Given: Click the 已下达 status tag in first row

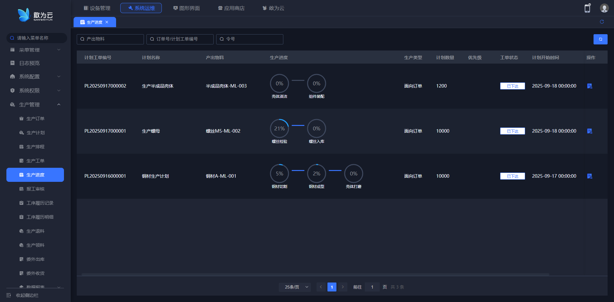Looking at the screenshot, I should pos(512,86).
